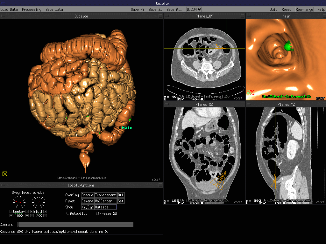Screen dimensions: 326x244
Task: Click the orange camera frustum in Planes_XZ
Action: pyautogui.click(x=219, y=180)
